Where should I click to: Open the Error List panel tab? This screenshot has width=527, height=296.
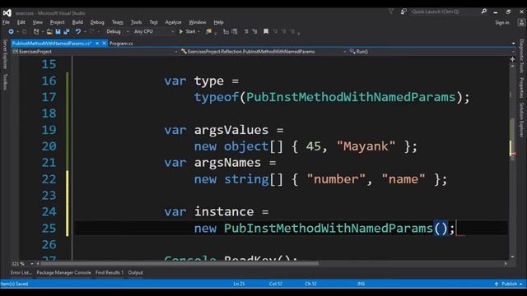pyautogui.click(x=21, y=272)
